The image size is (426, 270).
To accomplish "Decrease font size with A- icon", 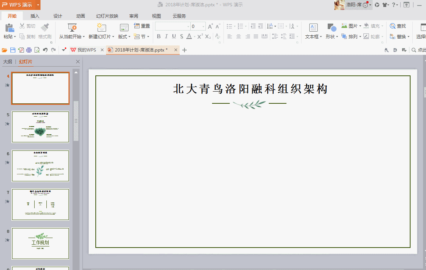I will (218, 26).
